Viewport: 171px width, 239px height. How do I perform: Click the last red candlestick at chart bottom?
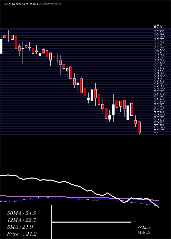(139, 127)
